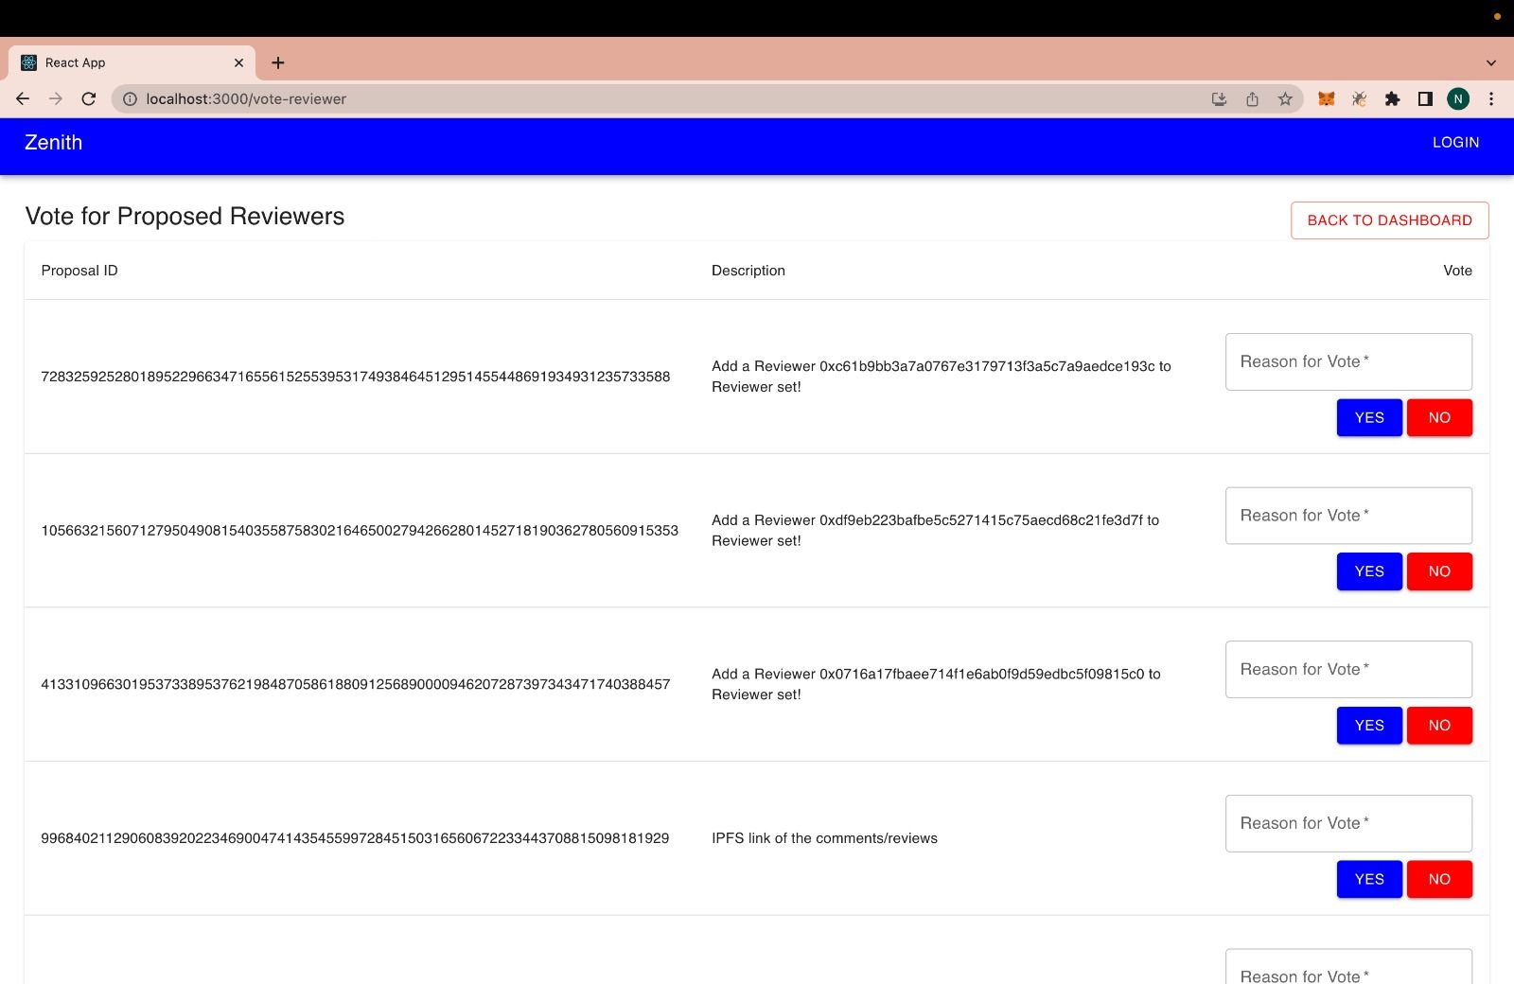Image resolution: width=1514 pixels, height=984 pixels.
Task: Open a new browser tab
Action: pos(277,62)
